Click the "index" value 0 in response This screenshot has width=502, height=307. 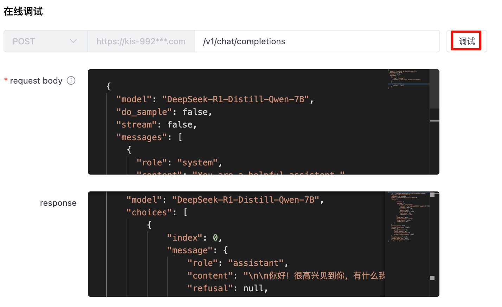point(215,238)
